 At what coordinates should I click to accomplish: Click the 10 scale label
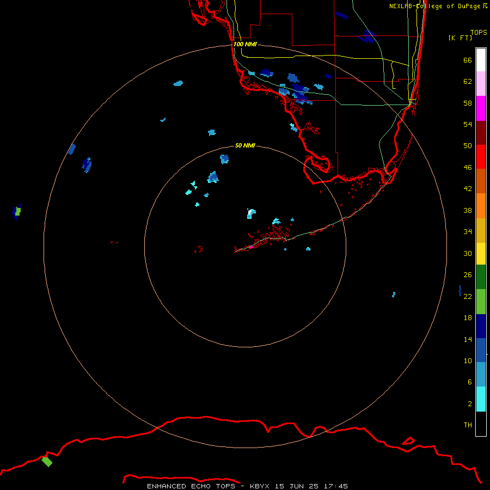pyautogui.click(x=468, y=360)
